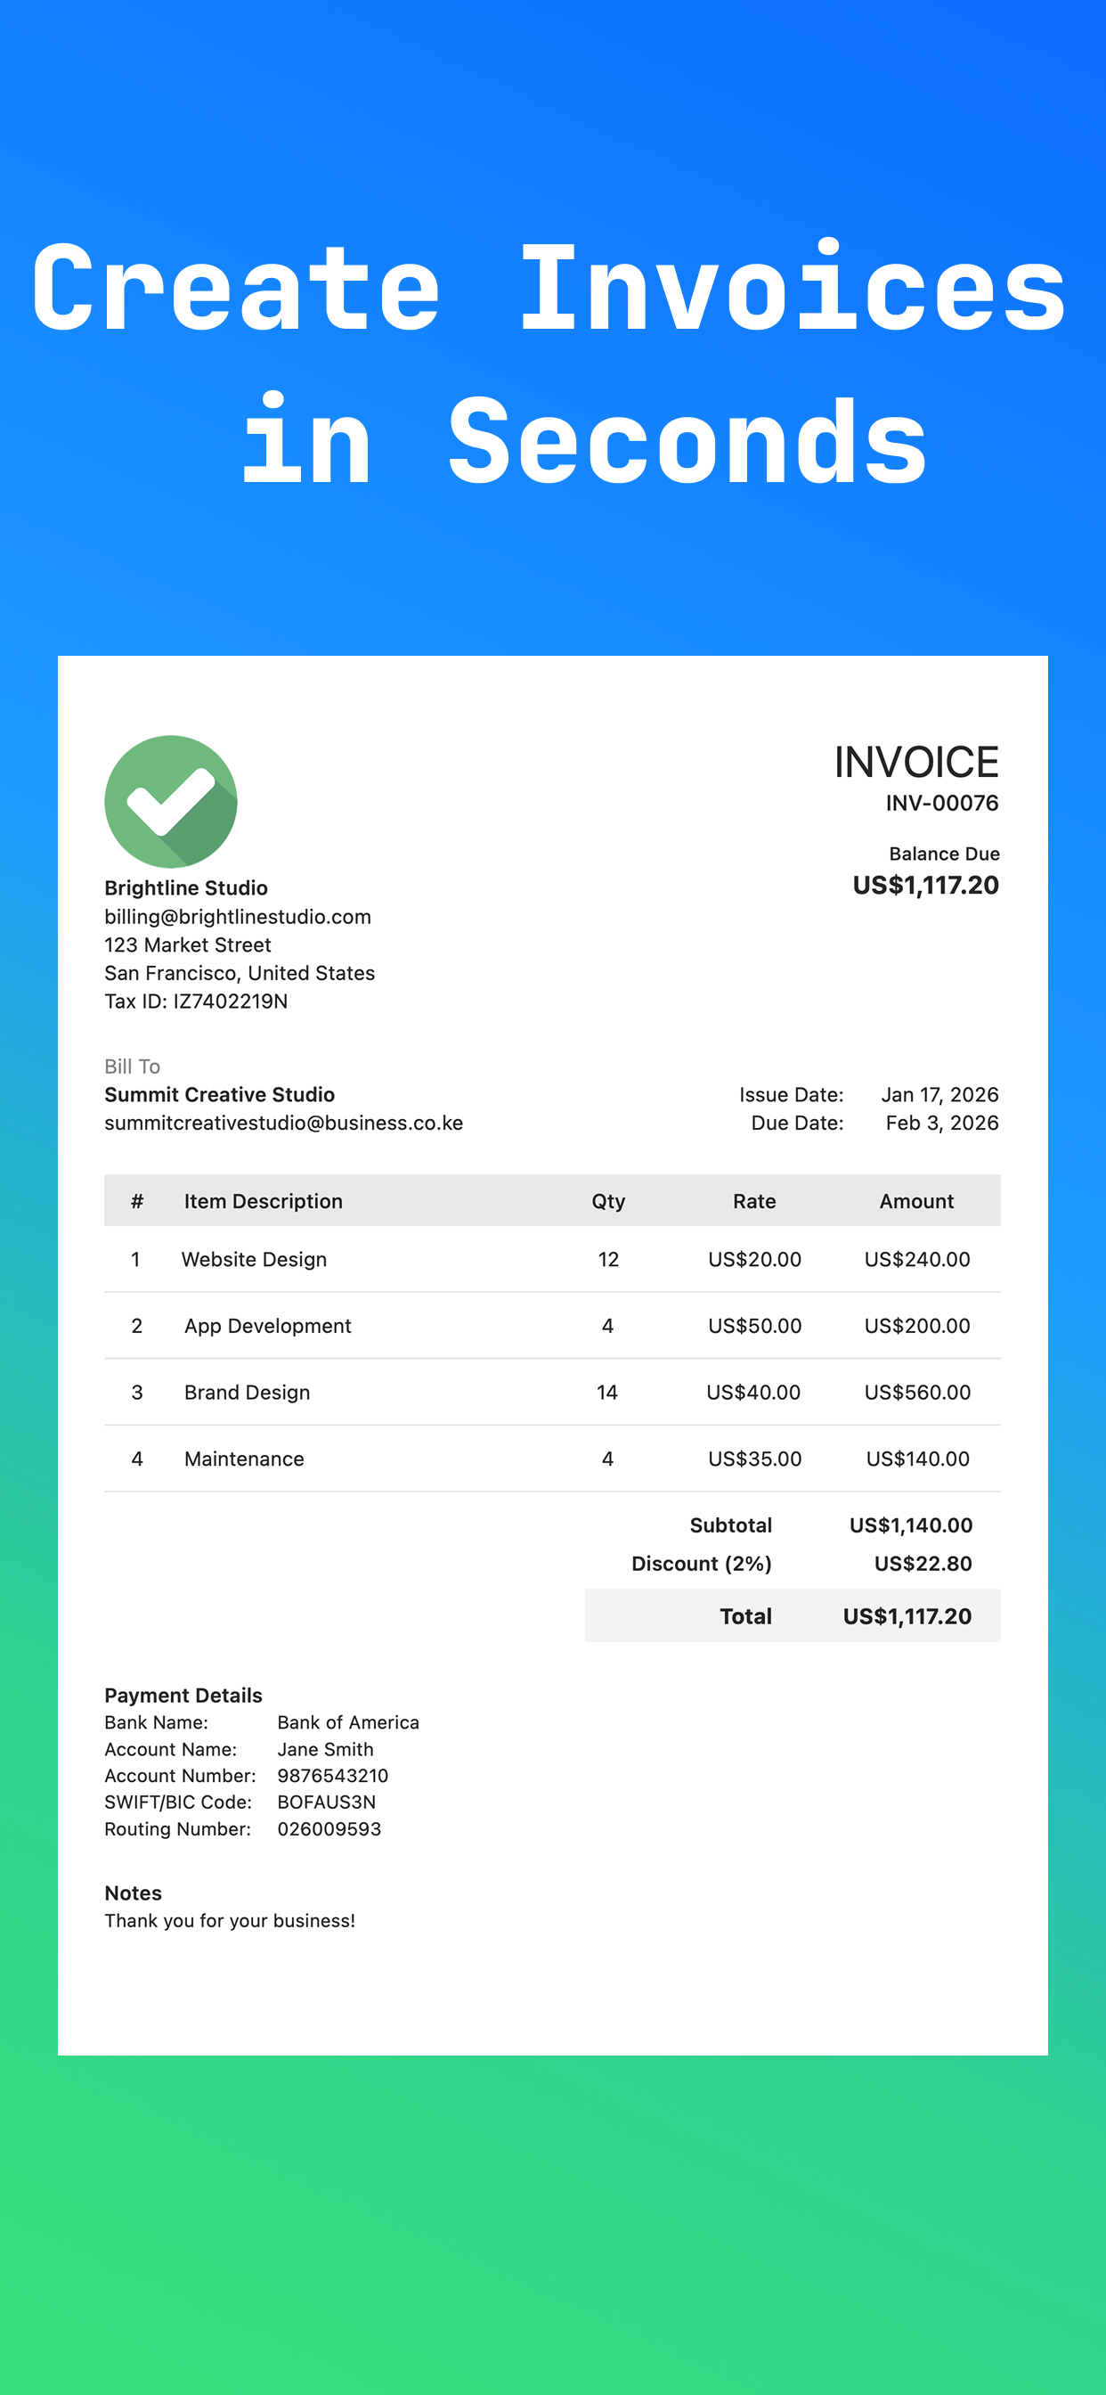1106x2395 pixels.
Task: Select the Summit Creative Studio client name
Action: 219,1094
